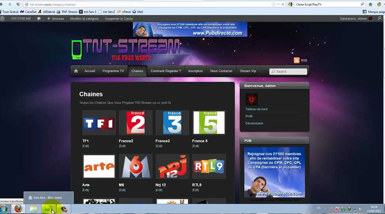Open the France 5 channel logo
This screenshot has height=214, width=385.
[209, 123]
